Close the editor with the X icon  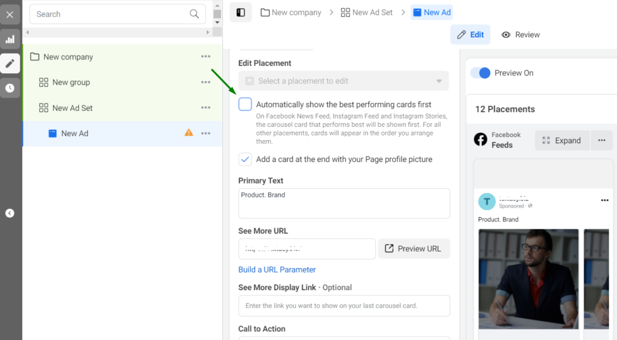(x=10, y=14)
